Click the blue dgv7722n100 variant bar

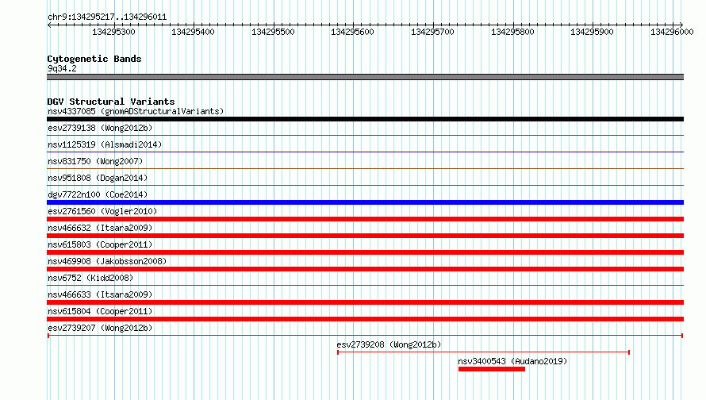365,202
